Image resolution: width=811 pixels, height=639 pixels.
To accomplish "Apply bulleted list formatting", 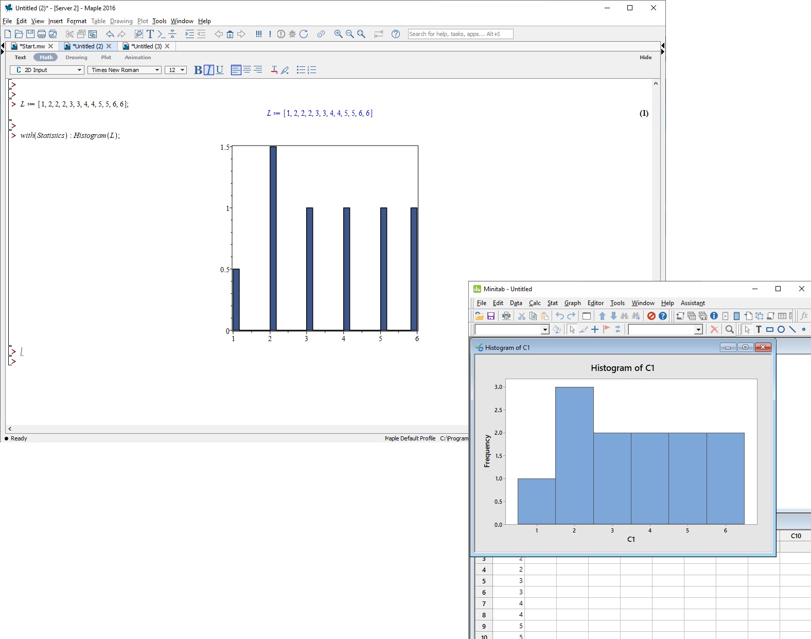I will click(301, 70).
